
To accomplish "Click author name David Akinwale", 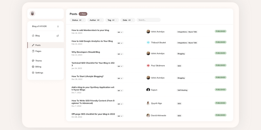I will click(x=159, y=116).
